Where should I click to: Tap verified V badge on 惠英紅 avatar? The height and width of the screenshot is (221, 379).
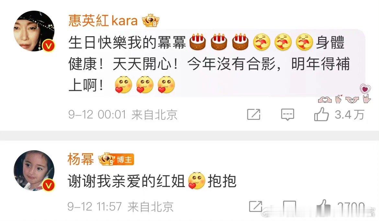(49, 46)
